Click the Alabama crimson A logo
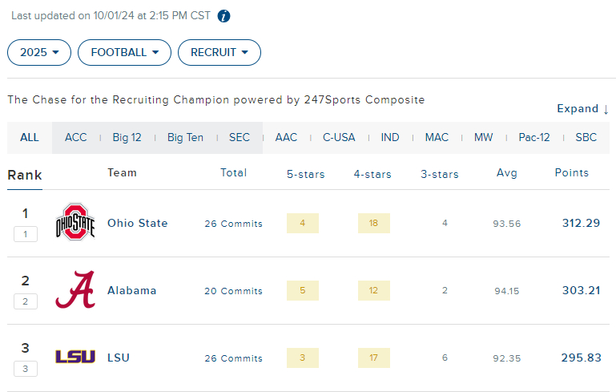This screenshot has height=392, width=616. [x=75, y=289]
